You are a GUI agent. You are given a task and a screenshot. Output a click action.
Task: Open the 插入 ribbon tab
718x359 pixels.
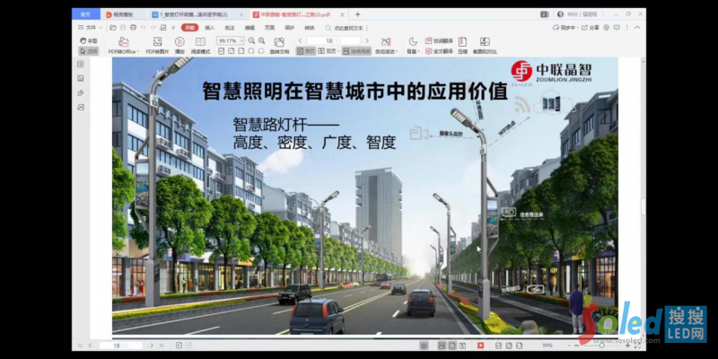pos(209,28)
